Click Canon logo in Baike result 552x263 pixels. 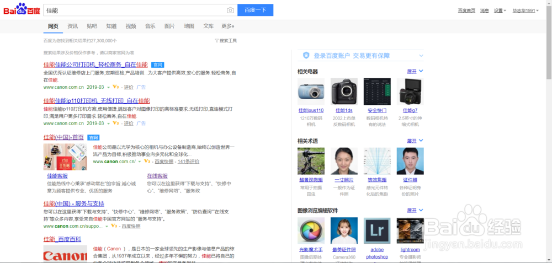(x=65, y=254)
